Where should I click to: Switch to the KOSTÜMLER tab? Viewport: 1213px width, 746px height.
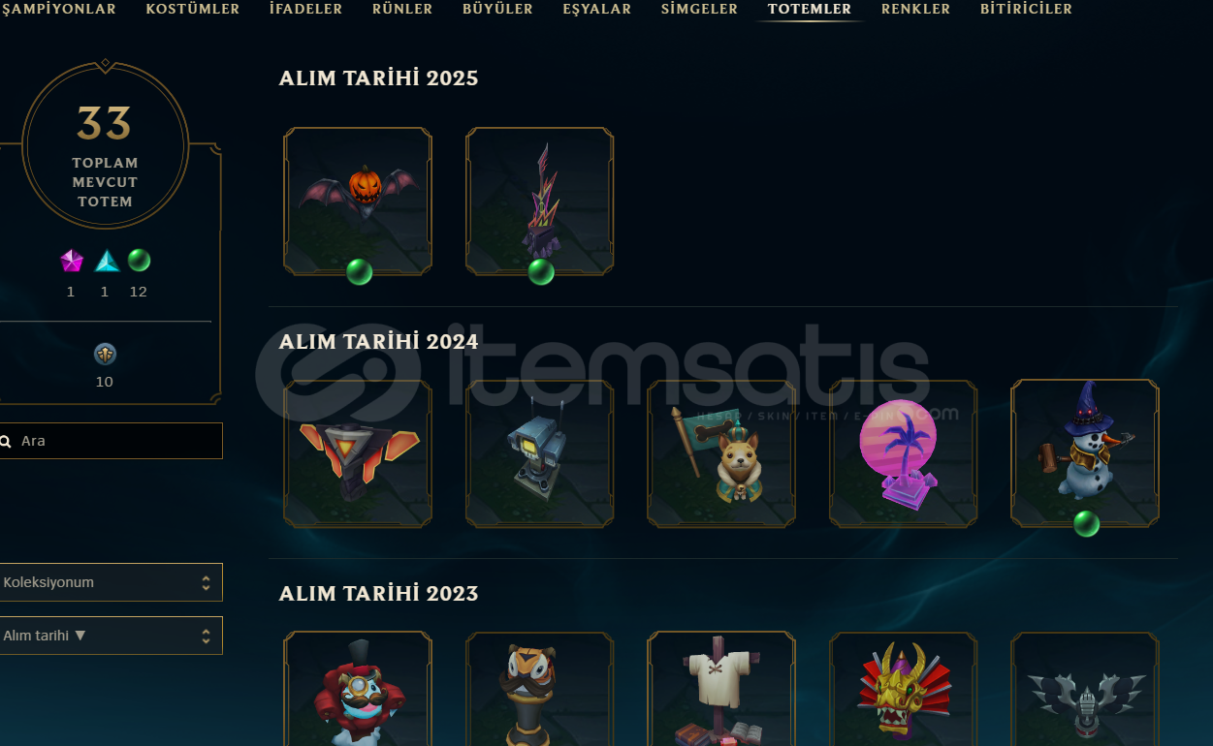[x=193, y=9]
